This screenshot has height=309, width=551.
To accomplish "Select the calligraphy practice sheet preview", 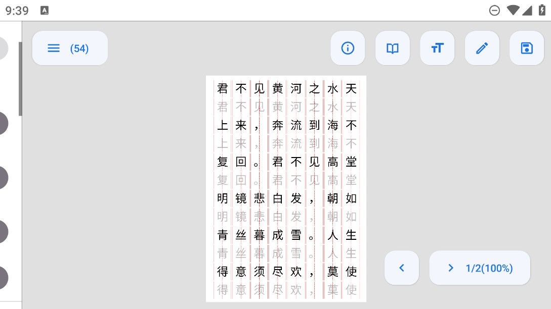I will click(x=286, y=189).
